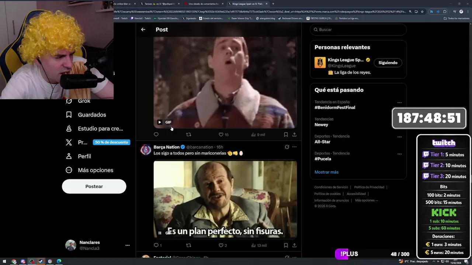Viewport: 472px width, 265px height.
Task: Open the All-Star trend
Action: 322,142
